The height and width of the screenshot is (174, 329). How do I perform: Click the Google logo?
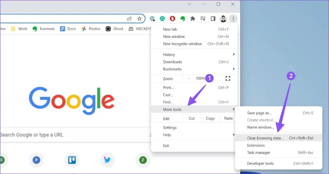point(72,100)
